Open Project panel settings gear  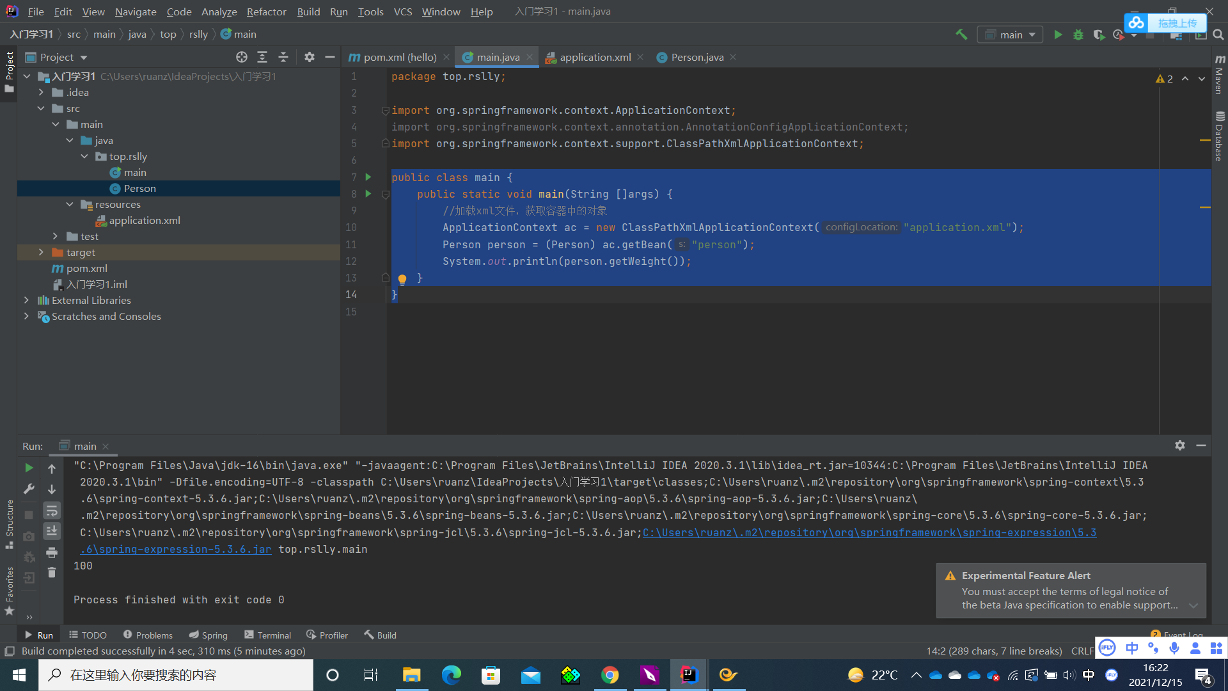(310, 57)
